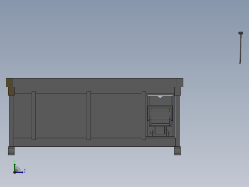Screen dimensions: 249x187
Task: Select the left foot block
Action: coord(11,151)
